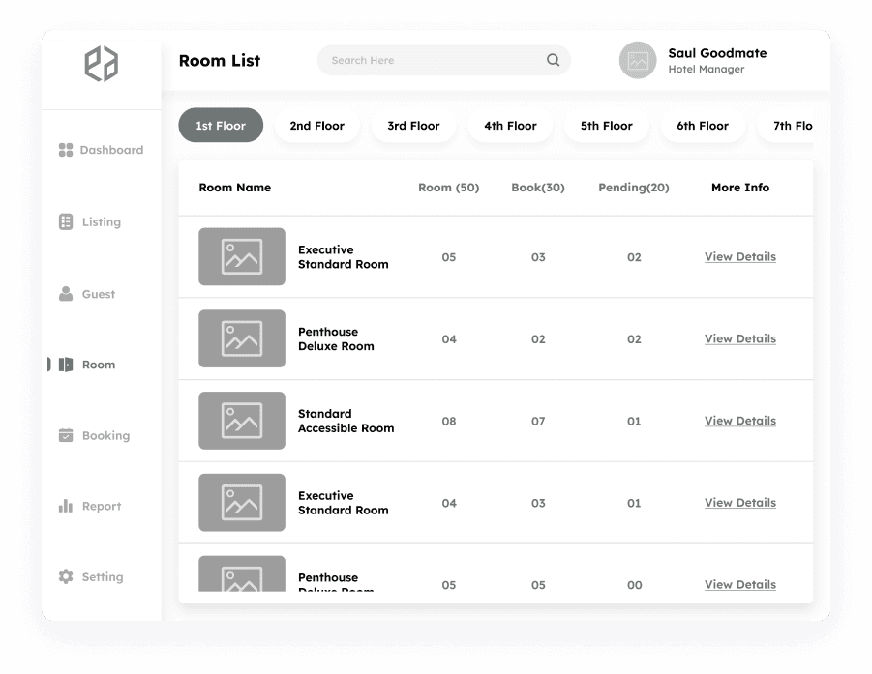The width and height of the screenshot is (872, 674).
Task: Open Penthouse Deluxe Room details
Action: (x=739, y=338)
